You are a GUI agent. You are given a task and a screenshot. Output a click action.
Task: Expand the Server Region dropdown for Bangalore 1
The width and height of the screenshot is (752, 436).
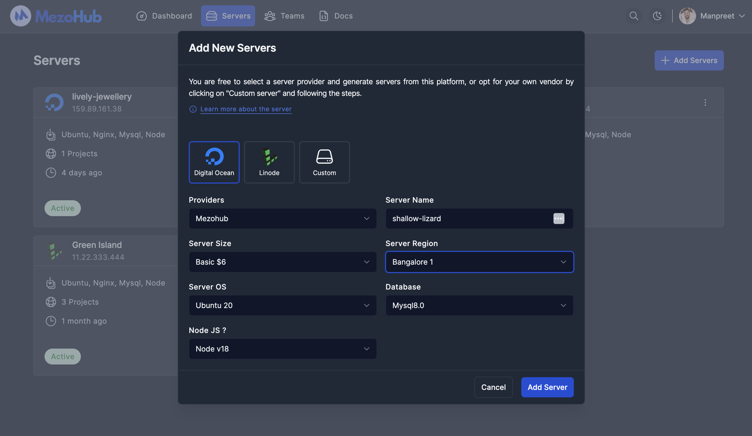point(479,262)
